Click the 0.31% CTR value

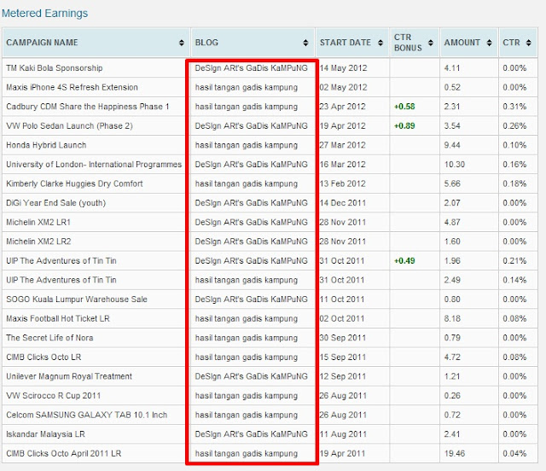coord(514,107)
